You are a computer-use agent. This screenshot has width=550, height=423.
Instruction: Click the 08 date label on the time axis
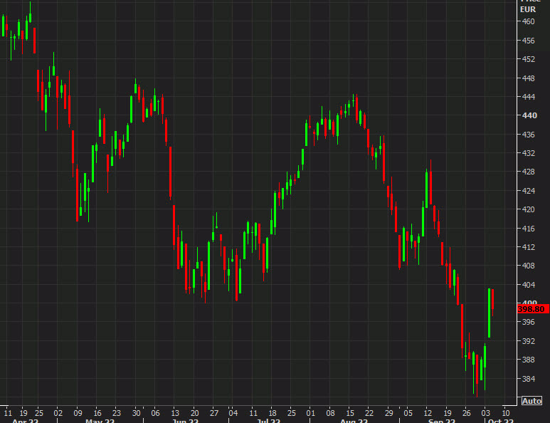[330, 413]
